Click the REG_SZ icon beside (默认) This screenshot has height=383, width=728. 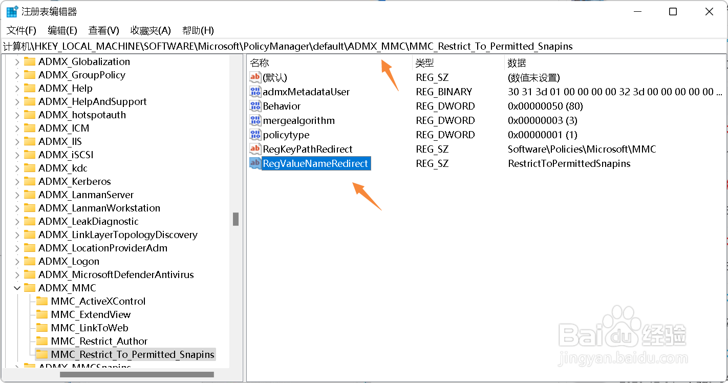pyautogui.click(x=255, y=77)
